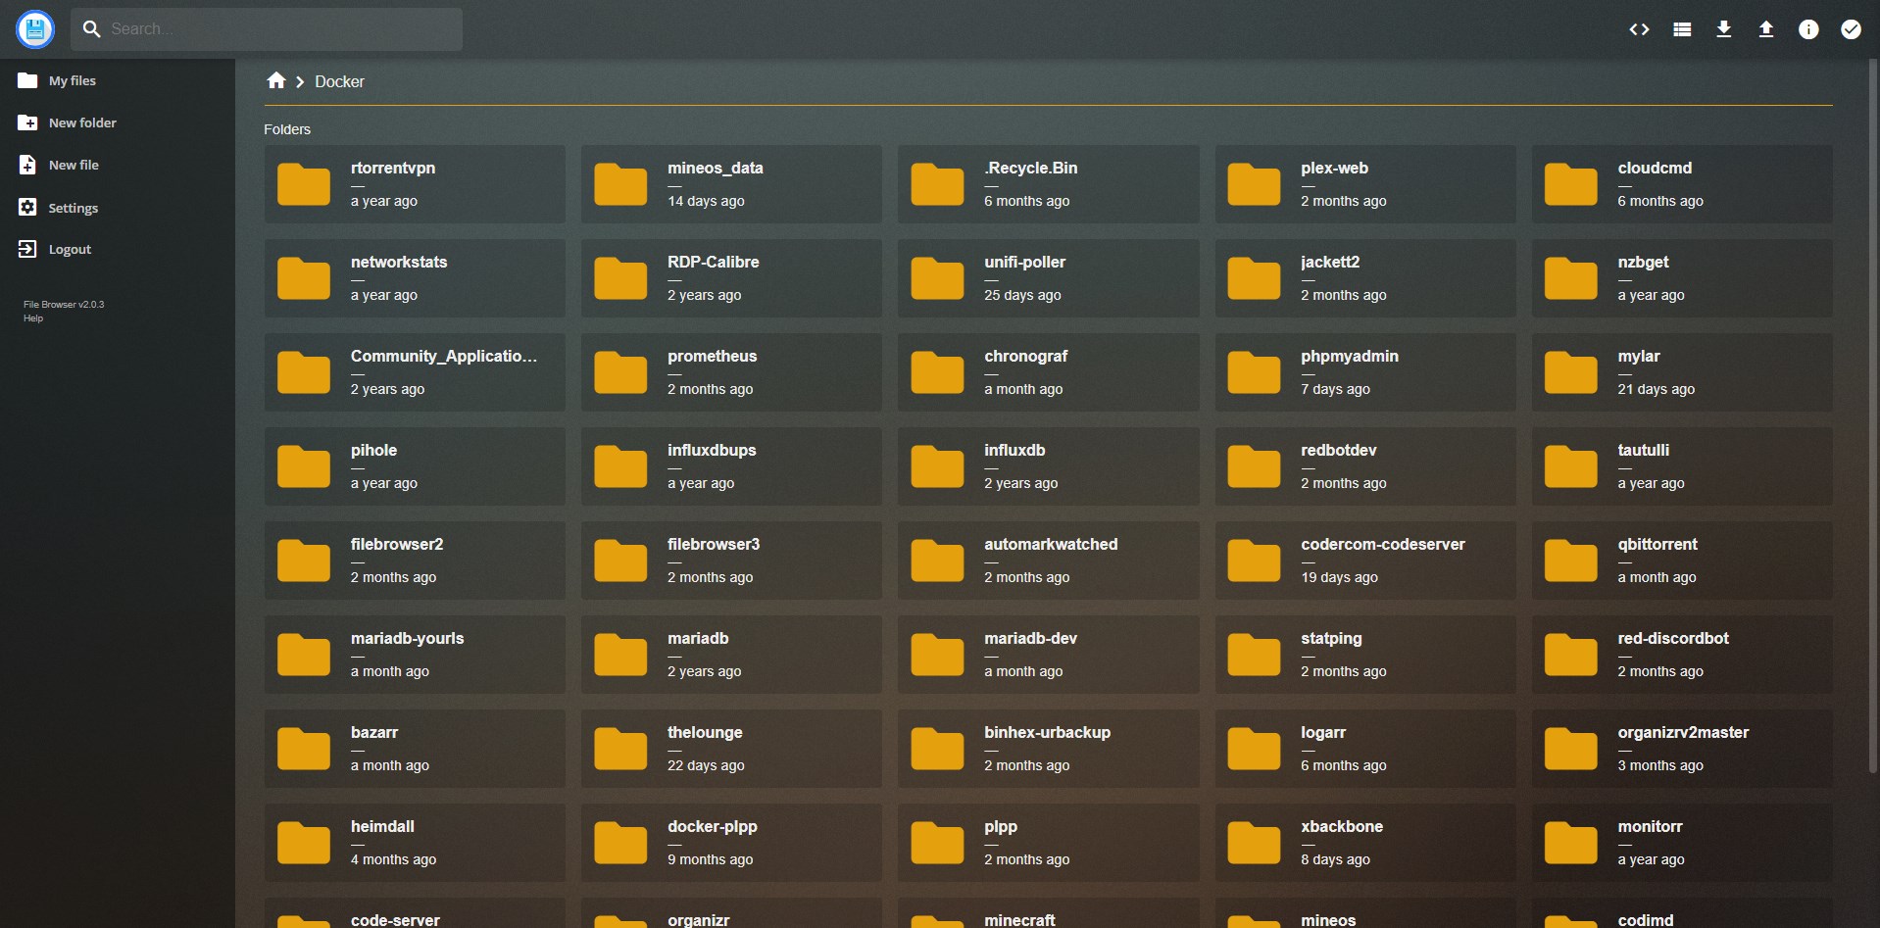
Task: Open the pihole folder
Action: click(415, 466)
